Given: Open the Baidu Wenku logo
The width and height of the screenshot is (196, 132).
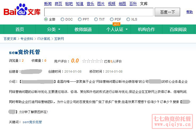Looking at the screenshot, I should pos(22,10).
